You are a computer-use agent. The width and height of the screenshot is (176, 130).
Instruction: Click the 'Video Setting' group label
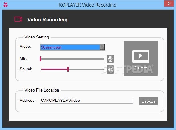point(37,37)
